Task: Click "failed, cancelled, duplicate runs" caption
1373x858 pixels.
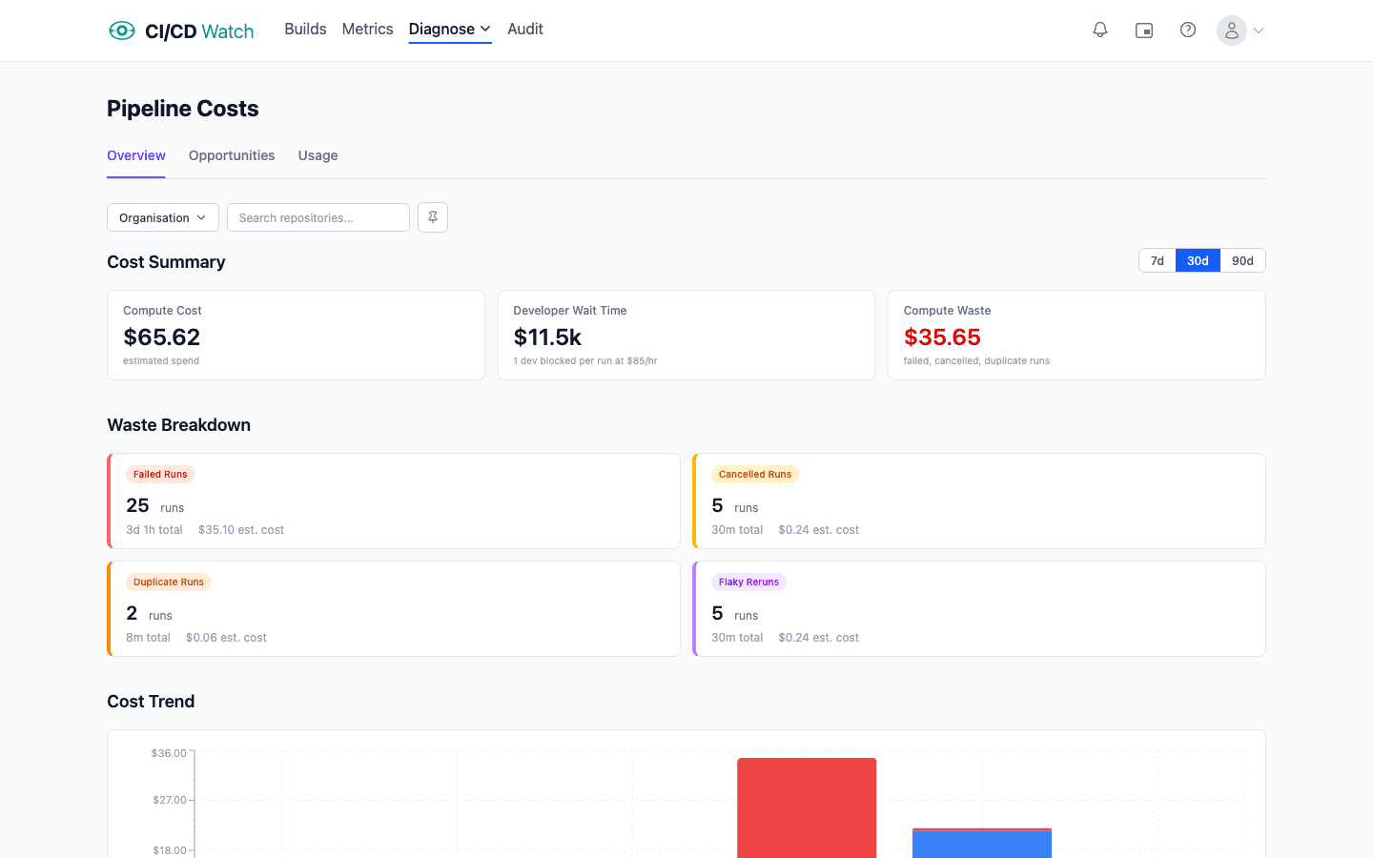Action: coord(976,360)
